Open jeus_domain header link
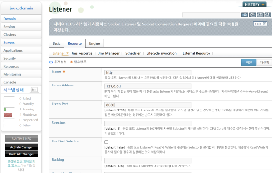The height and width of the screenshot is (173, 273). pos(21,8)
